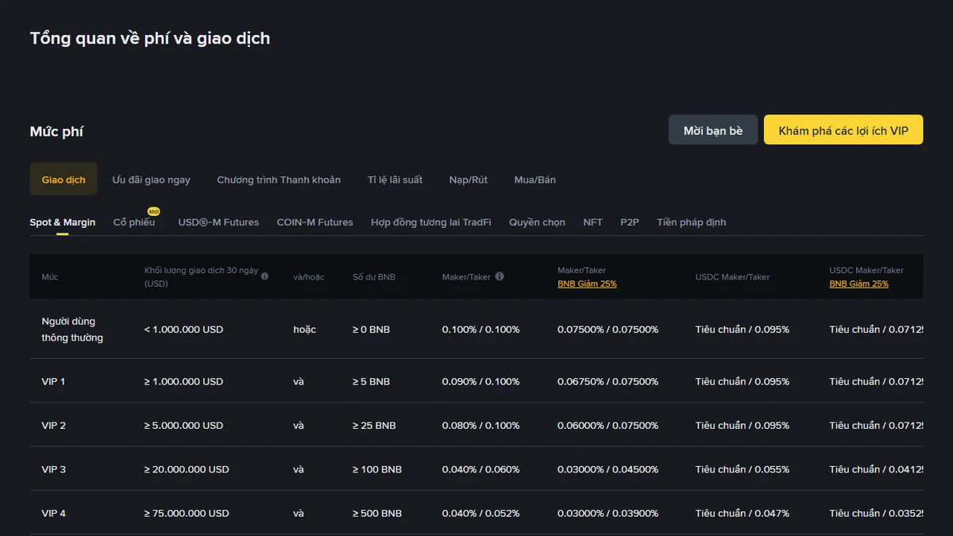
Task: Open Chương trình Thanh khoản tab
Action: click(x=279, y=179)
